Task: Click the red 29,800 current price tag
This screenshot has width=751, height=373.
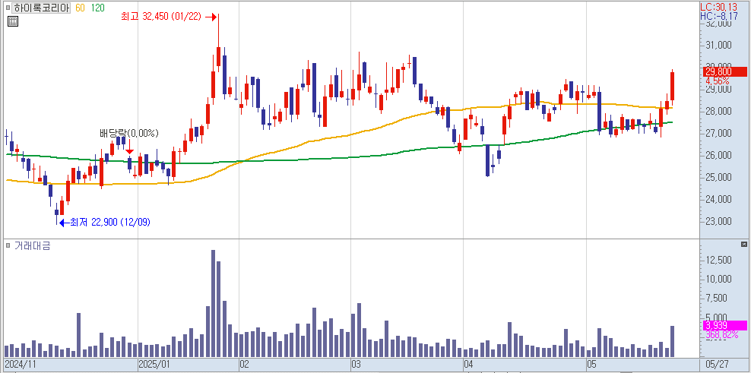Action: [725, 72]
